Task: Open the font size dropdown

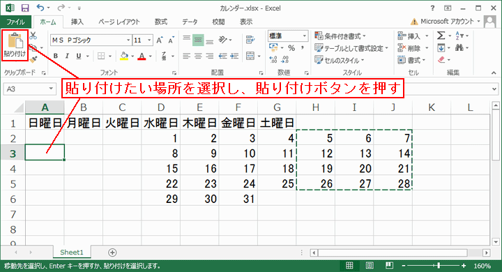Action: coord(149,40)
